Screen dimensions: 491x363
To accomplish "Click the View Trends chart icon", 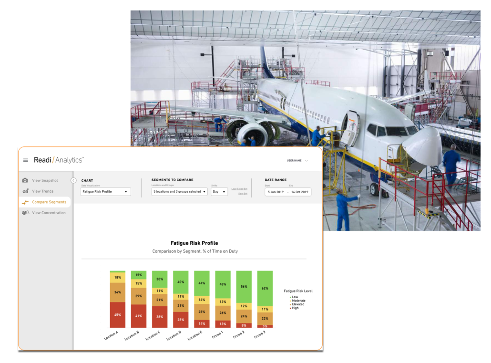I will click(x=25, y=191).
